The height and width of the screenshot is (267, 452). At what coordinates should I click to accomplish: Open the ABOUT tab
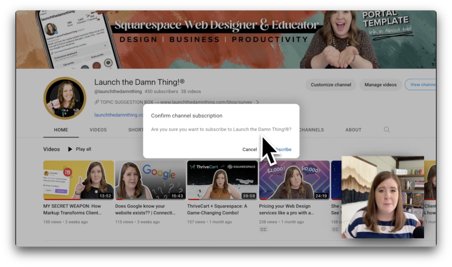pos(353,130)
